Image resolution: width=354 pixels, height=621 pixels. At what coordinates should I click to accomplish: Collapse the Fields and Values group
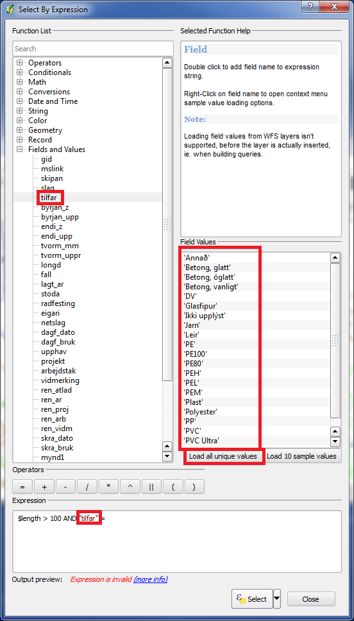[19, 149]
